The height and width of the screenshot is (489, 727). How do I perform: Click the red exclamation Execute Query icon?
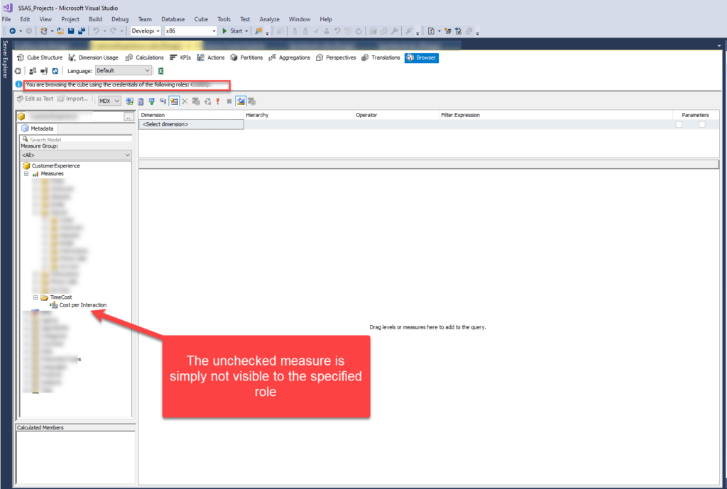click(x=218, y=101)
